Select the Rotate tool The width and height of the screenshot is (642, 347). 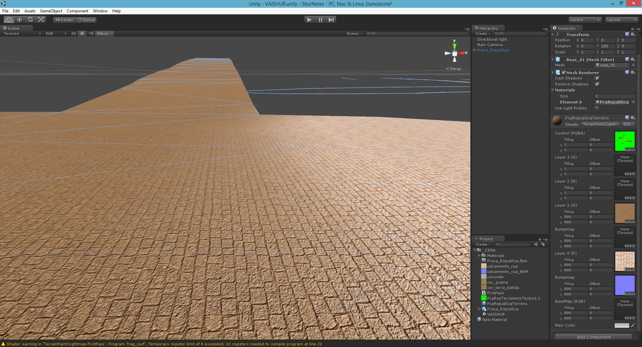(30, 19)
